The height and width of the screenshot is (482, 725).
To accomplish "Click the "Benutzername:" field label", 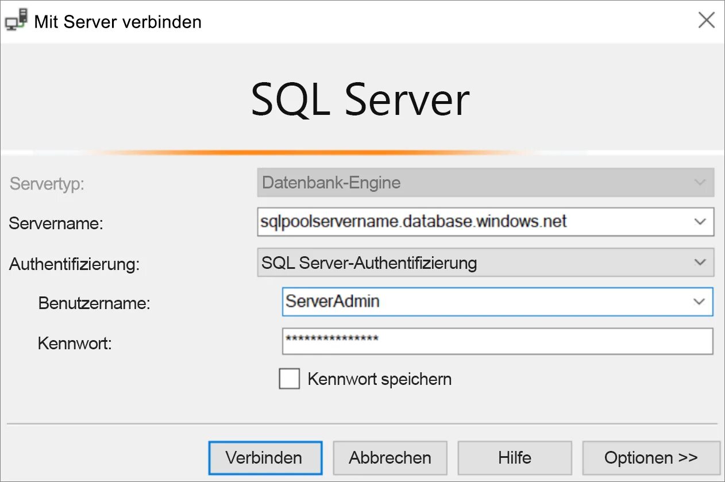I will click(x=94, y=303).
